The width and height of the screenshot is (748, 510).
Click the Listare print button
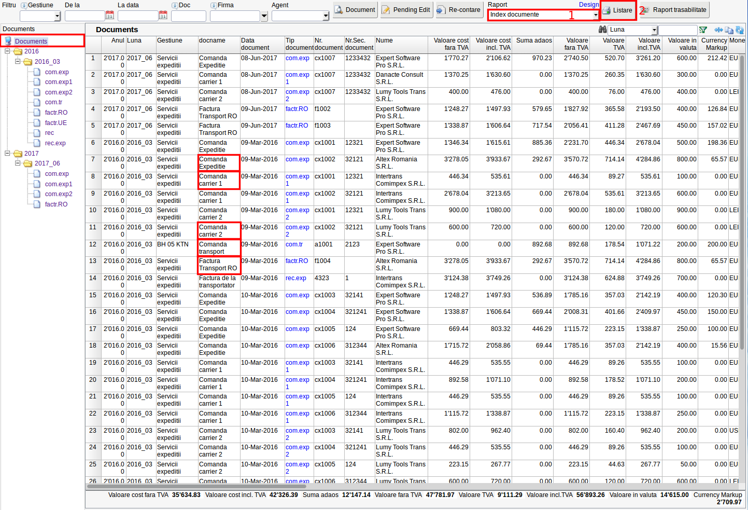pyautogui.click(x=618, y=10)
